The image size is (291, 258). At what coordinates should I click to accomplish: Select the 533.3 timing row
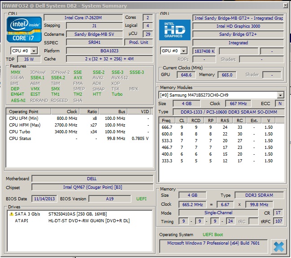222,141
